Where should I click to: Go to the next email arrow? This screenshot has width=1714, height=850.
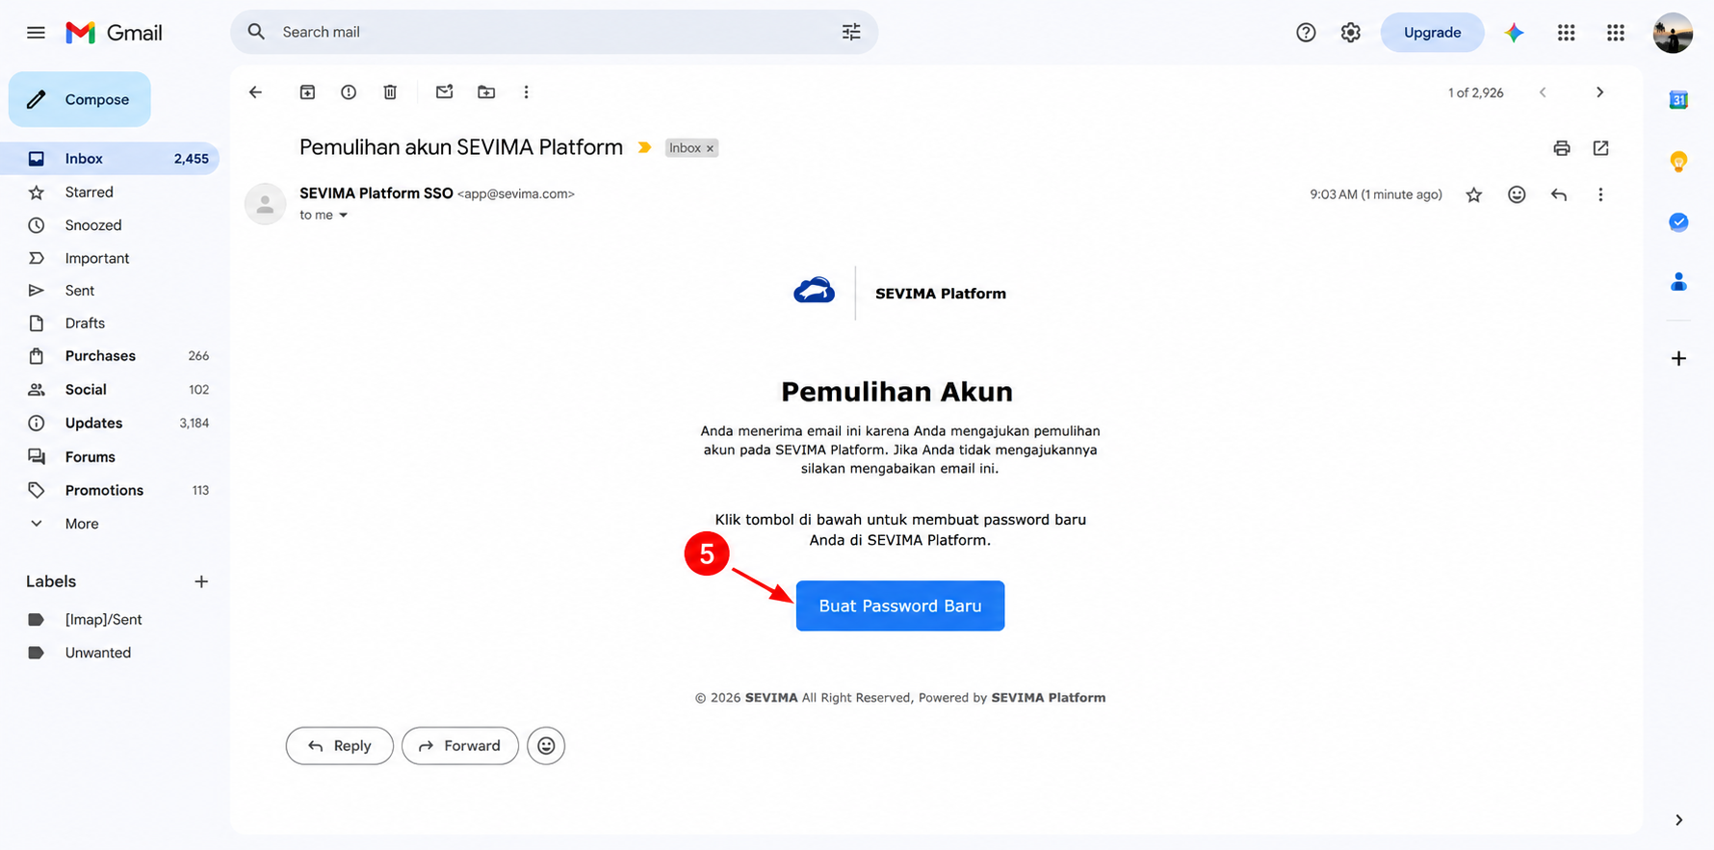coord(1599,92)
